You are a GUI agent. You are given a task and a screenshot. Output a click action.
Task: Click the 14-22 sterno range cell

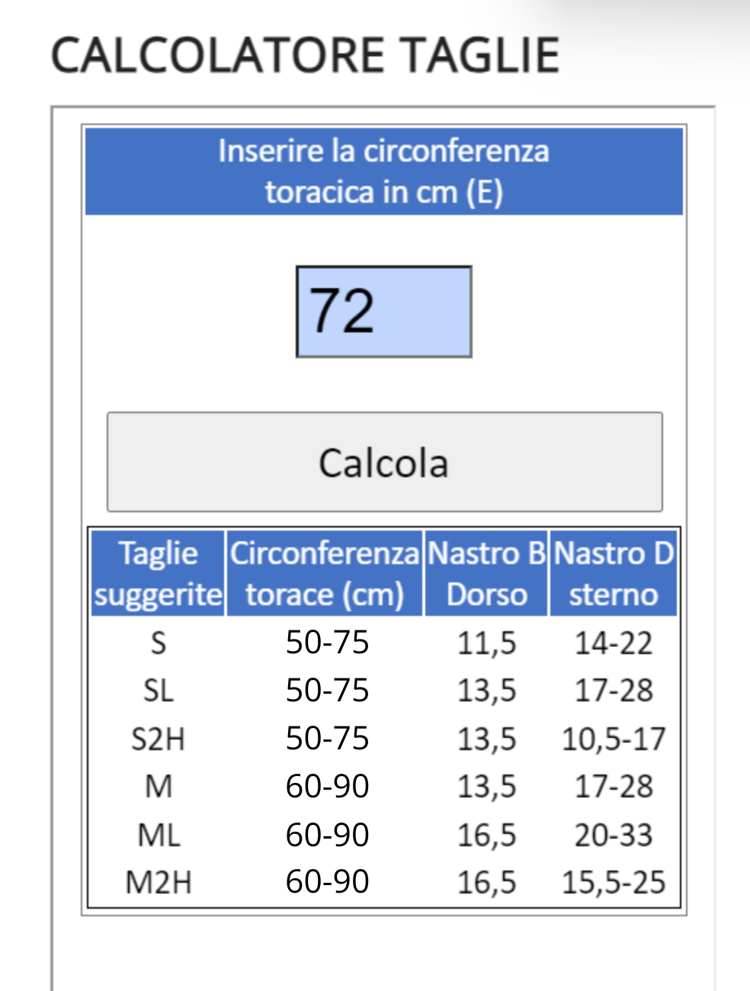click(x=614, y=643)
